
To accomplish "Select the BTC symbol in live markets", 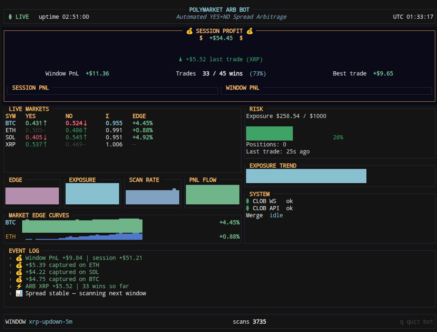I will [10, 123].
